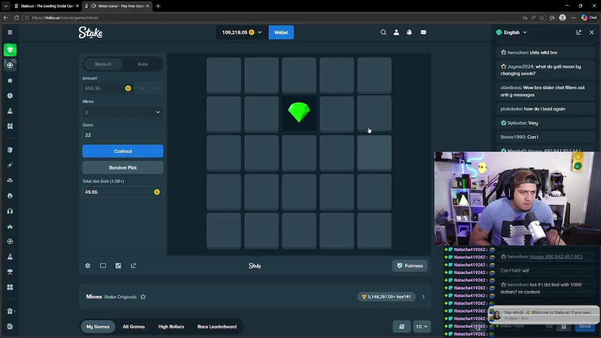Click the flame sidebar icon
The image size is (601, 338).
coord(10,196)
